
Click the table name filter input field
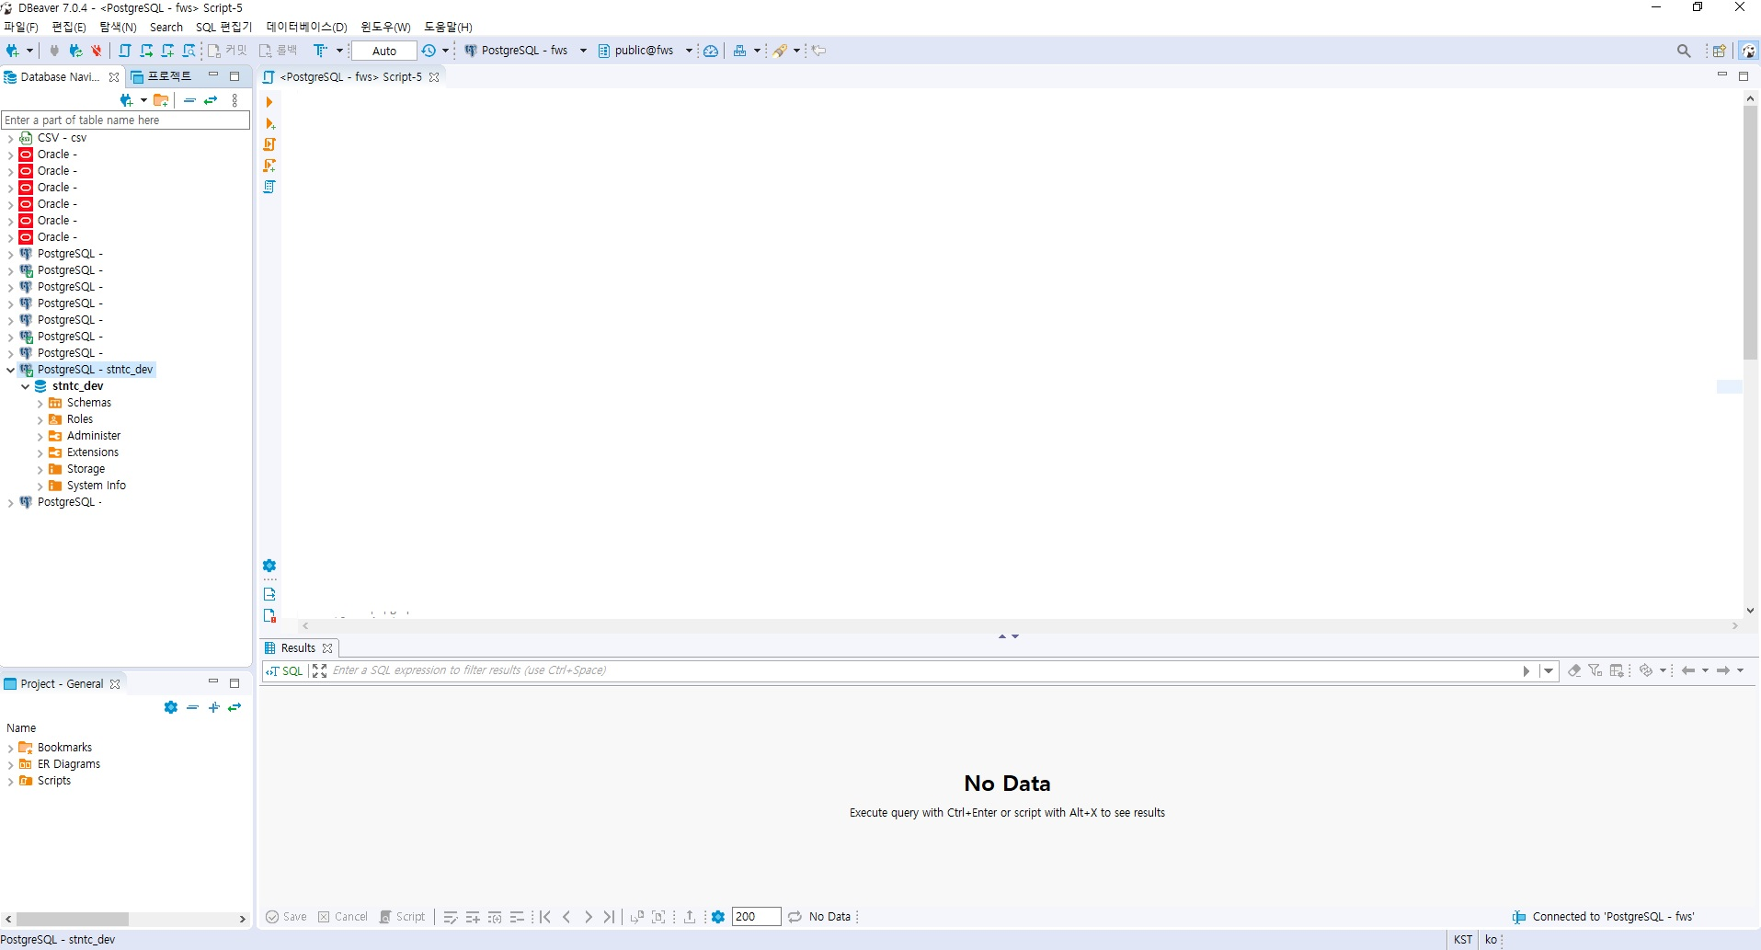125,120
